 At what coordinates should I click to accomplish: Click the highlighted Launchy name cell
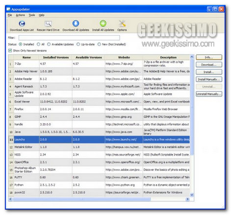click(26, 140)
